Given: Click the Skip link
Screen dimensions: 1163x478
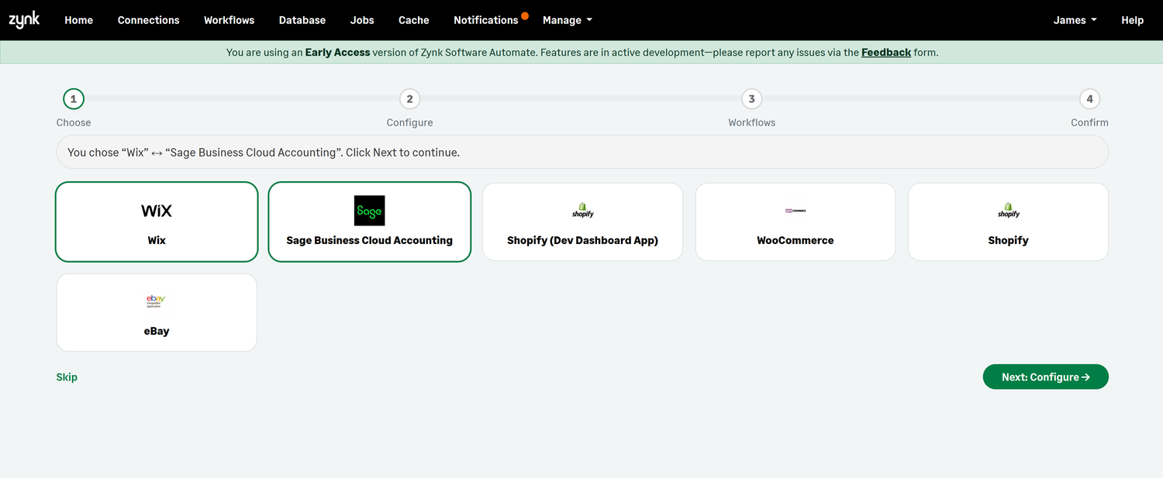Looking at the screenshot, I should tap(67, 377).
